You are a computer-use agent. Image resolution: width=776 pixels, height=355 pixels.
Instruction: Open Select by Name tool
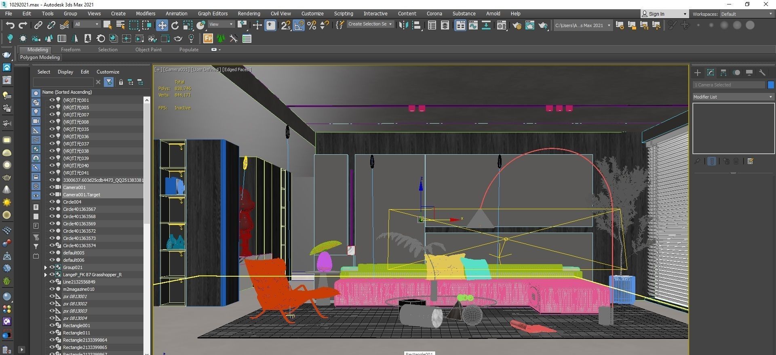tap(120, 25)
